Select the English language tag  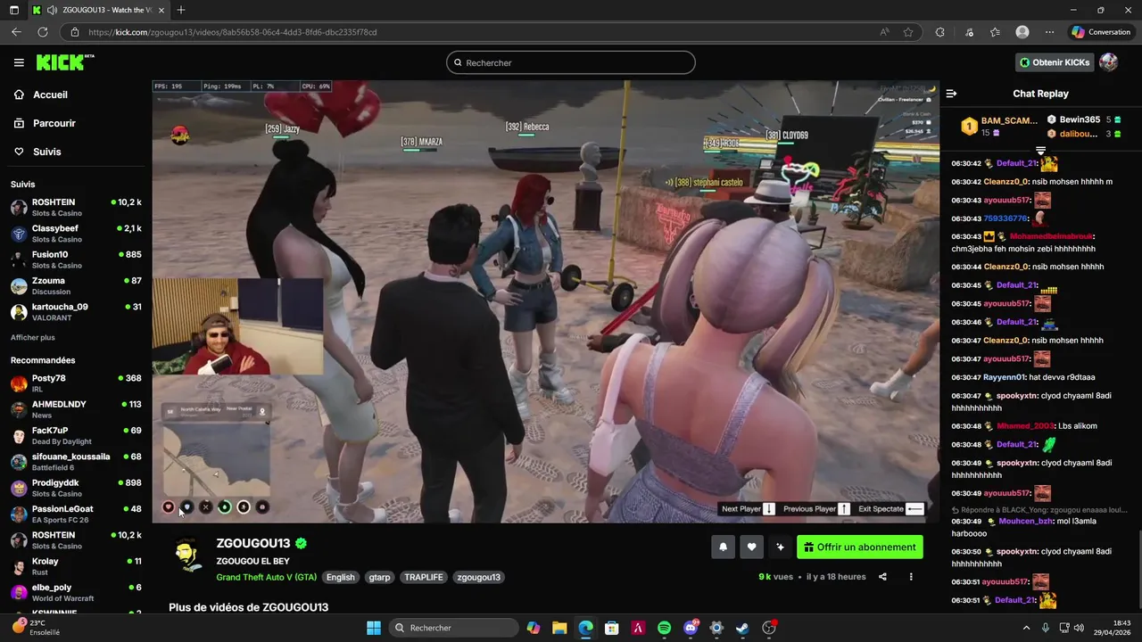(x=340, y=577)
